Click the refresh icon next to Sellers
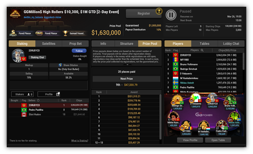The height and width of the screenshot is (154, 253). click(x=38, y=100)
